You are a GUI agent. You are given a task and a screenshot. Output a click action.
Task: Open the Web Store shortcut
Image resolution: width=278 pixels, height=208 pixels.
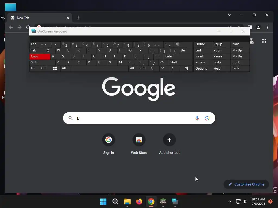click(139, 144)
